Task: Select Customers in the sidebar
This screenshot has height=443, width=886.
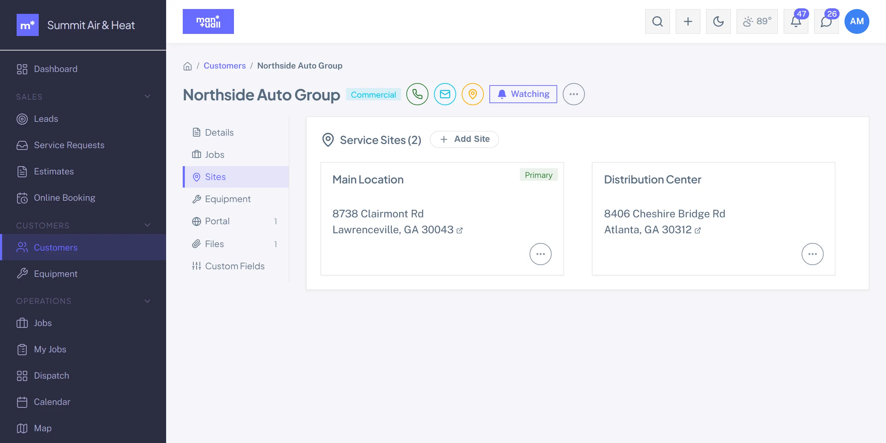Action: 83,247
